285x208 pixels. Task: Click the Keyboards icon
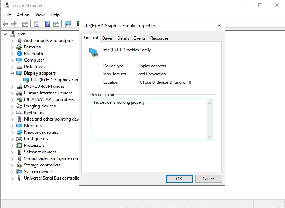pyautogui.click(x=19, y=113)
